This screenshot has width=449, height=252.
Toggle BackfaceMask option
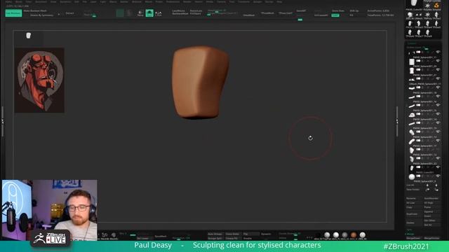tap(180, 13)
